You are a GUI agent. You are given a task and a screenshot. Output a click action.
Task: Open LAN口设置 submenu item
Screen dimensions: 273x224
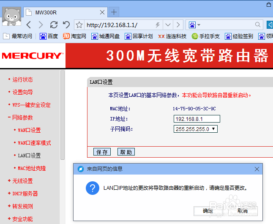29,156
